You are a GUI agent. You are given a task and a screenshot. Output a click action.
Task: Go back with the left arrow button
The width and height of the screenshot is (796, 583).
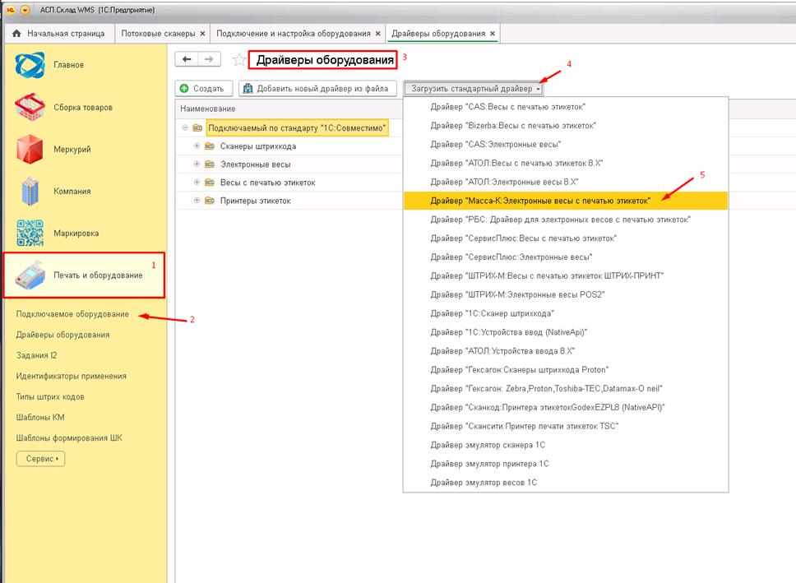coord(187,59)
